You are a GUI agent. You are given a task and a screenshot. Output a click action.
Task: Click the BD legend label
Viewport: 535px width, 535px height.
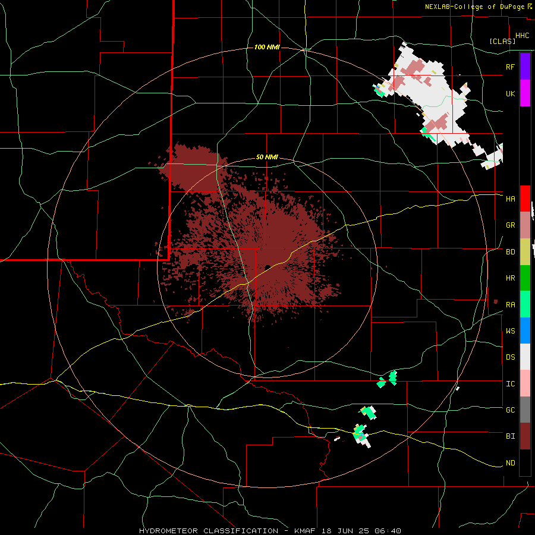pyautogui.click(x=510, y=252)
